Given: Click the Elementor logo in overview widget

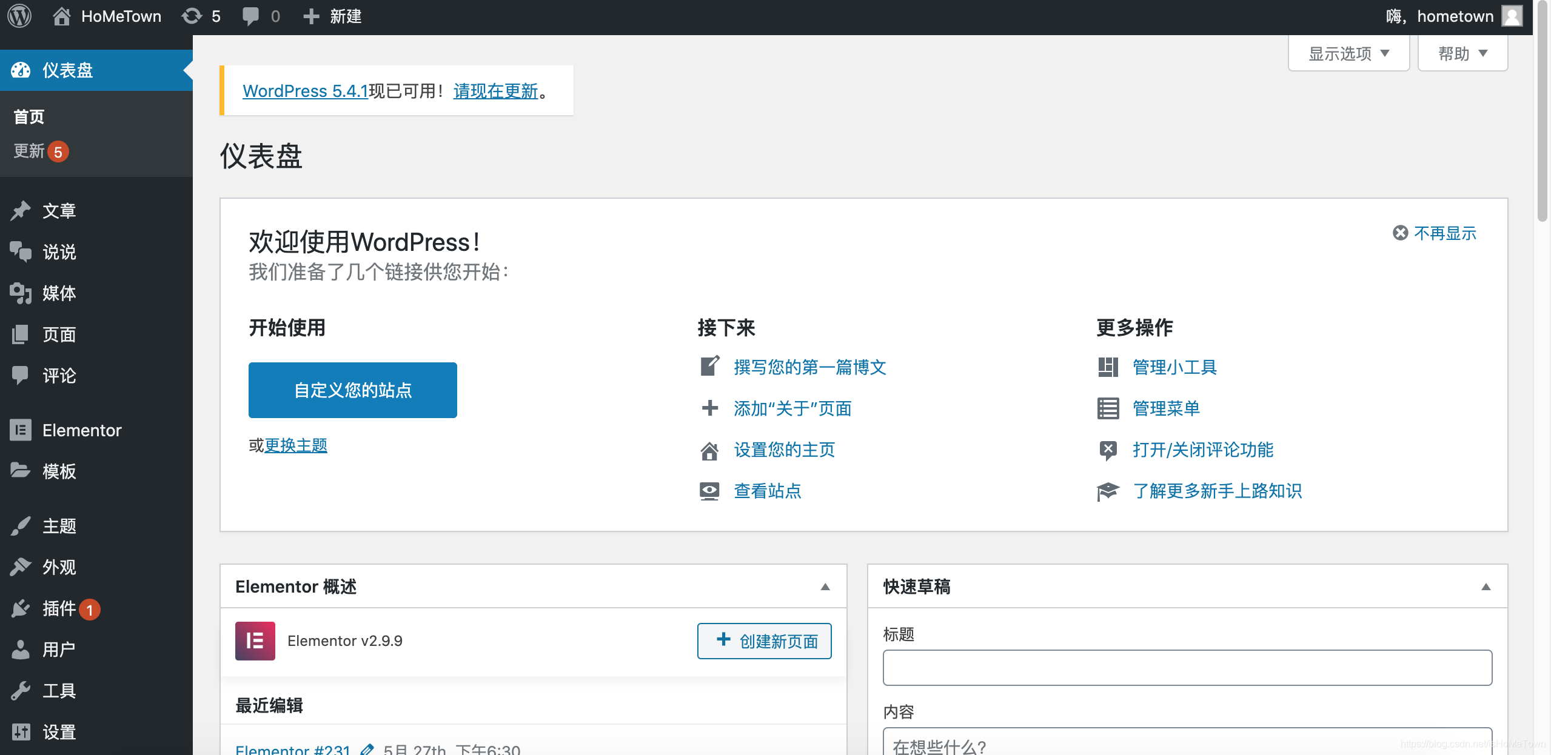Looking at the screenshot, I should point(255,640).
